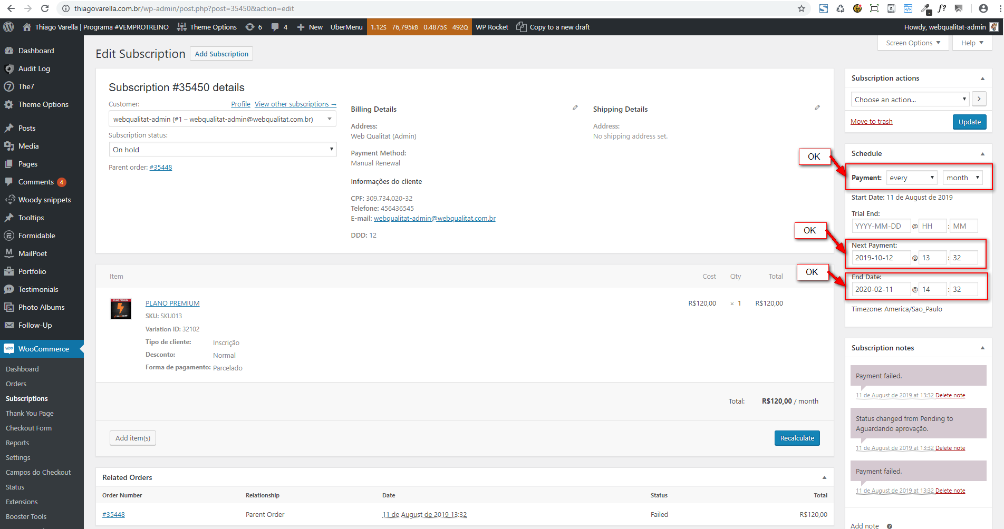Click the MailPoet icon in sidebar

coord(9,253)
